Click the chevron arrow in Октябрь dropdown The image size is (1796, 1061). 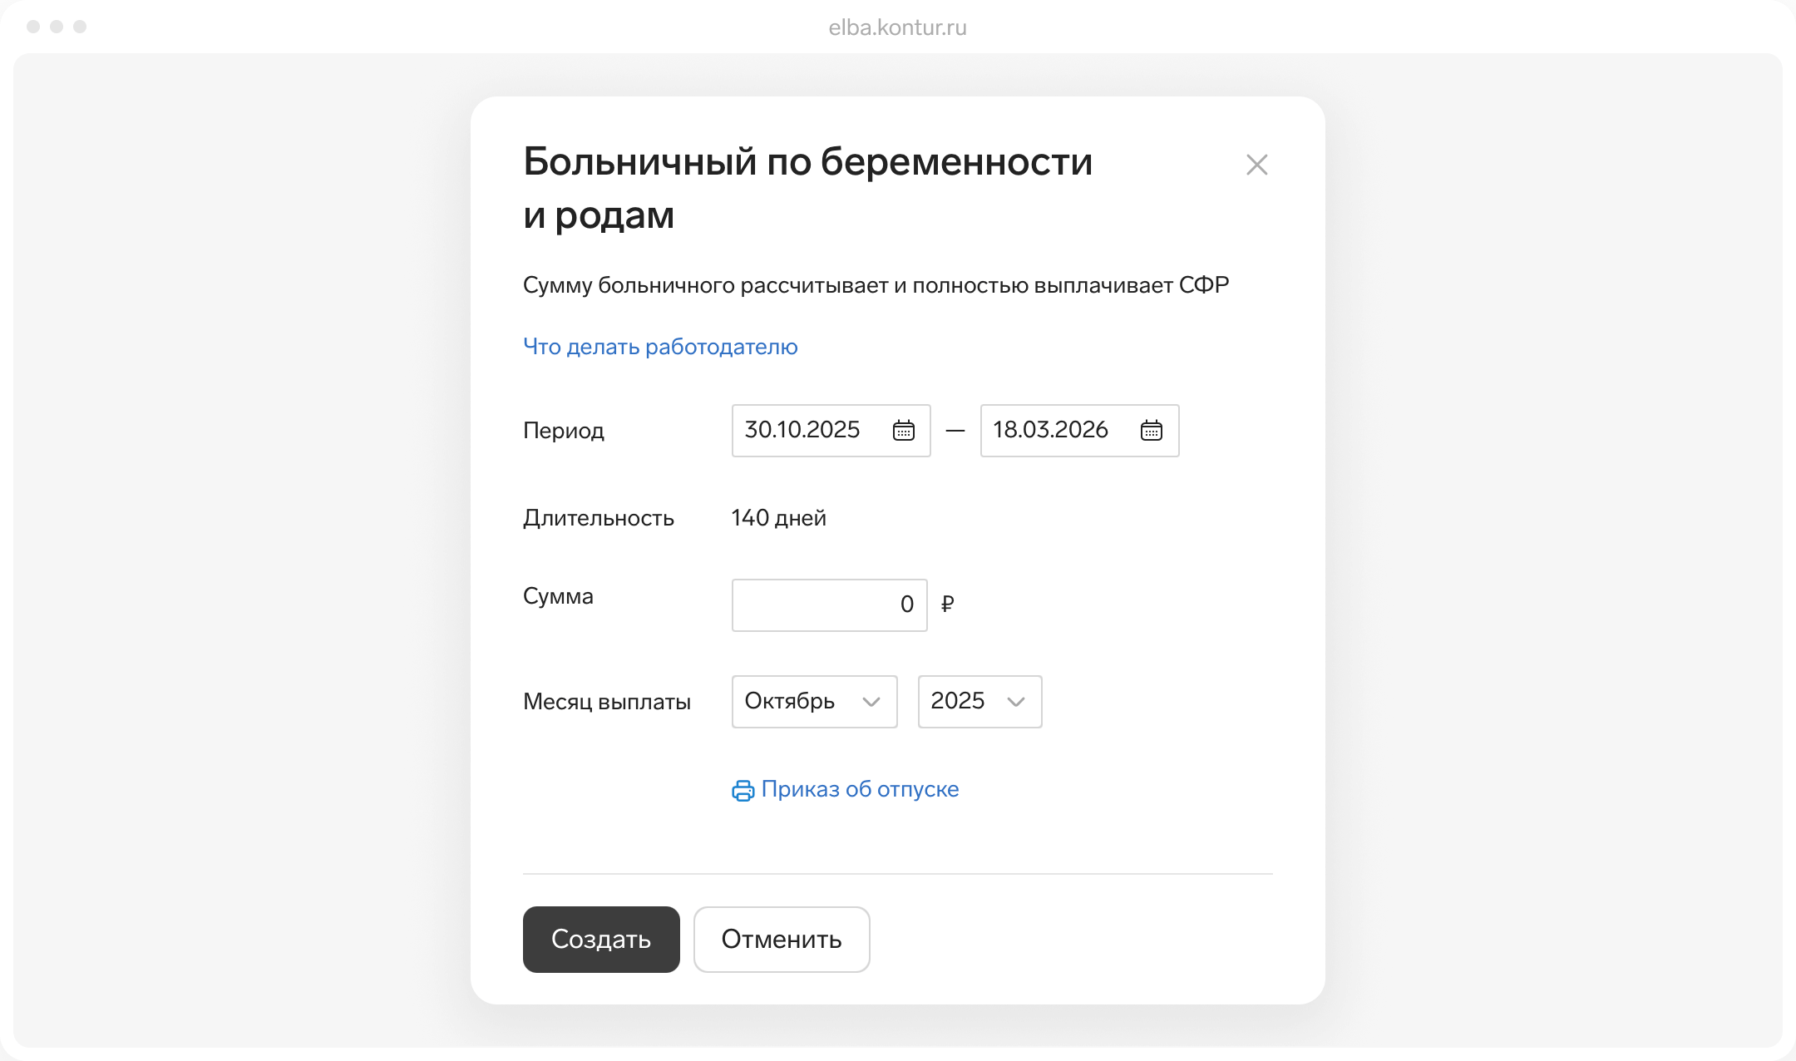click(871, 702)
